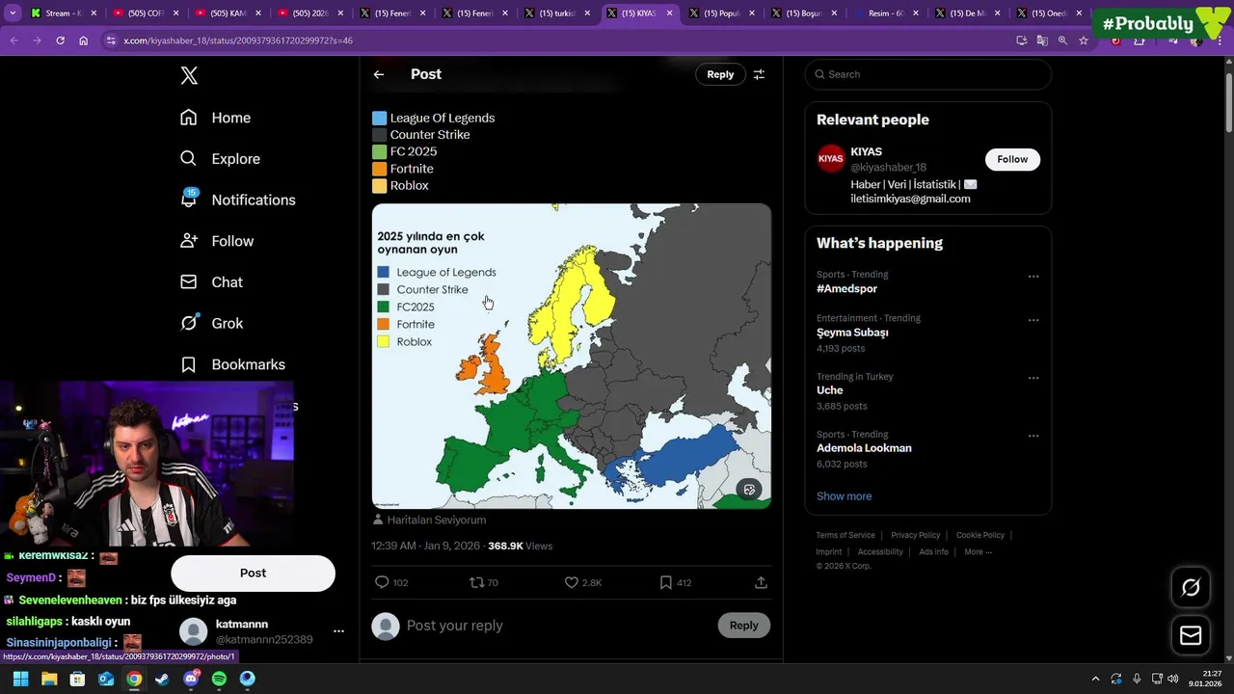This screenshot has height=694, width=1234.
Task: Click the zoom magnifier icon in the address bar
Action: pos(1062,40)
